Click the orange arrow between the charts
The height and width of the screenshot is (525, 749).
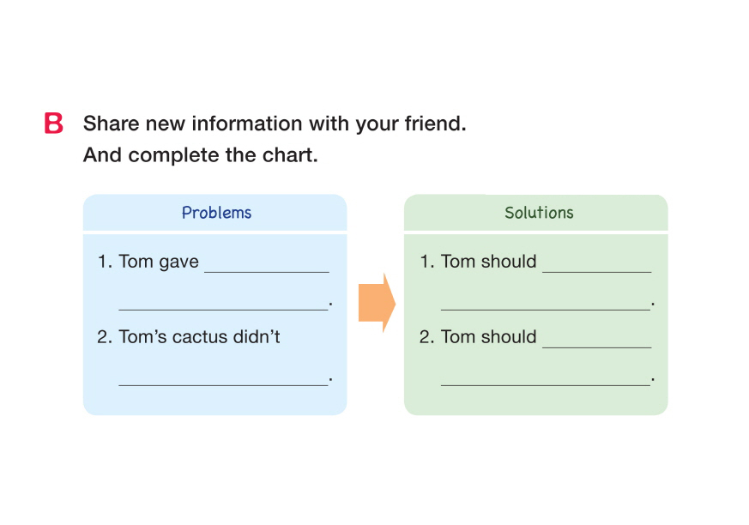click(x=376, y=303)
